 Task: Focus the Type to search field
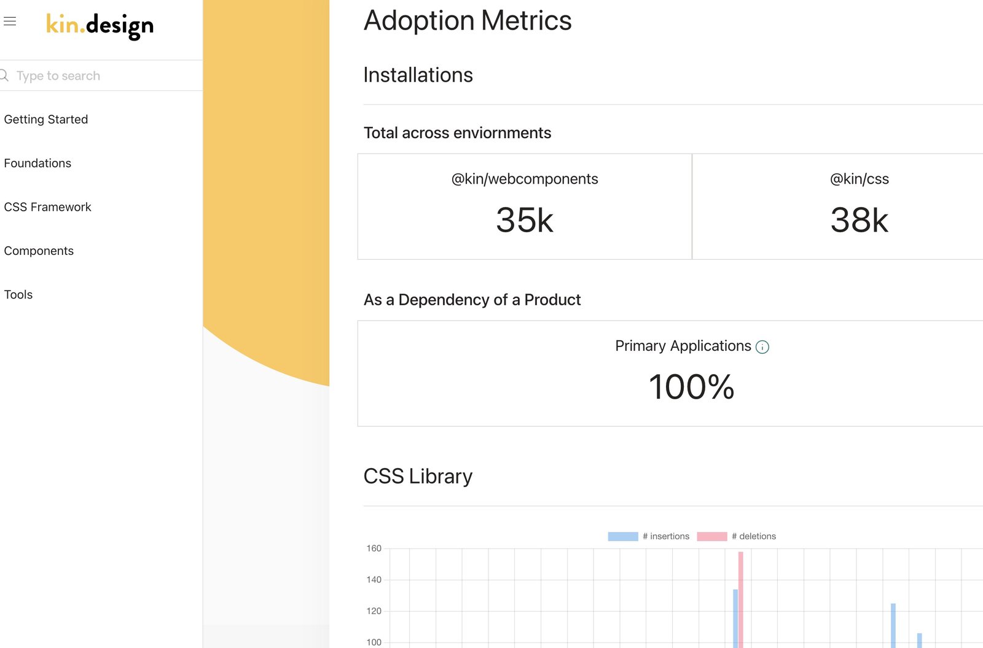click(x=101, y=76)
